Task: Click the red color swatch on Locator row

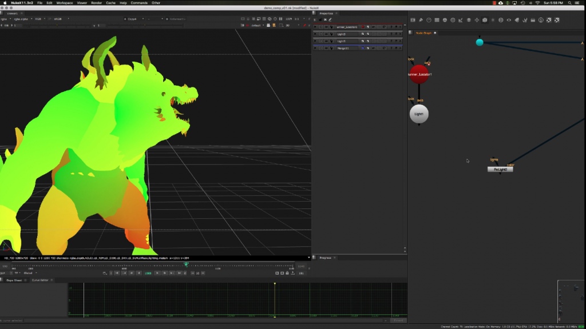Action: pyautogui.click(x=362, y=27)
